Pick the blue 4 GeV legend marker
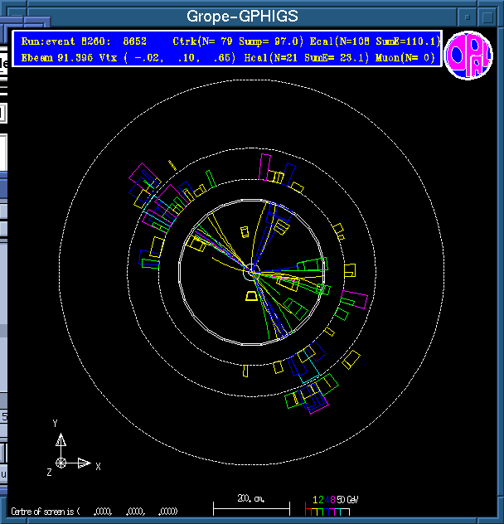The image size is (504, 524). point(327,501)
